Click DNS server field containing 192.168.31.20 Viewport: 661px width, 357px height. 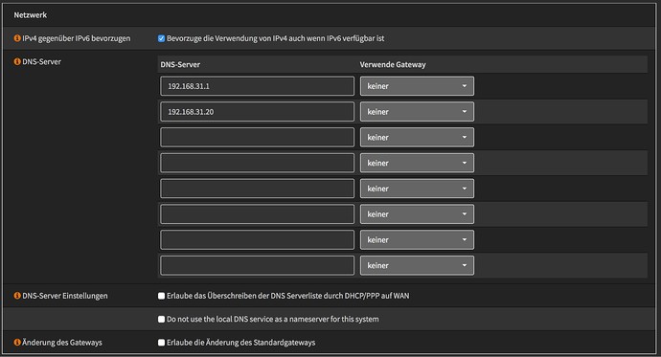257,112
